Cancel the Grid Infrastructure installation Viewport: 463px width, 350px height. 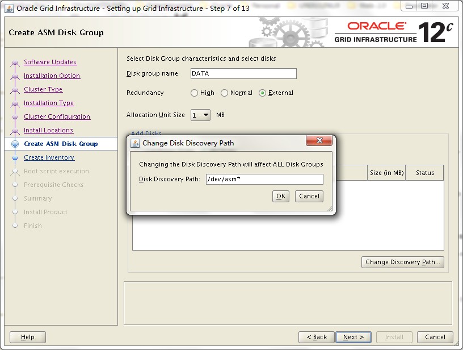point(435,337)
